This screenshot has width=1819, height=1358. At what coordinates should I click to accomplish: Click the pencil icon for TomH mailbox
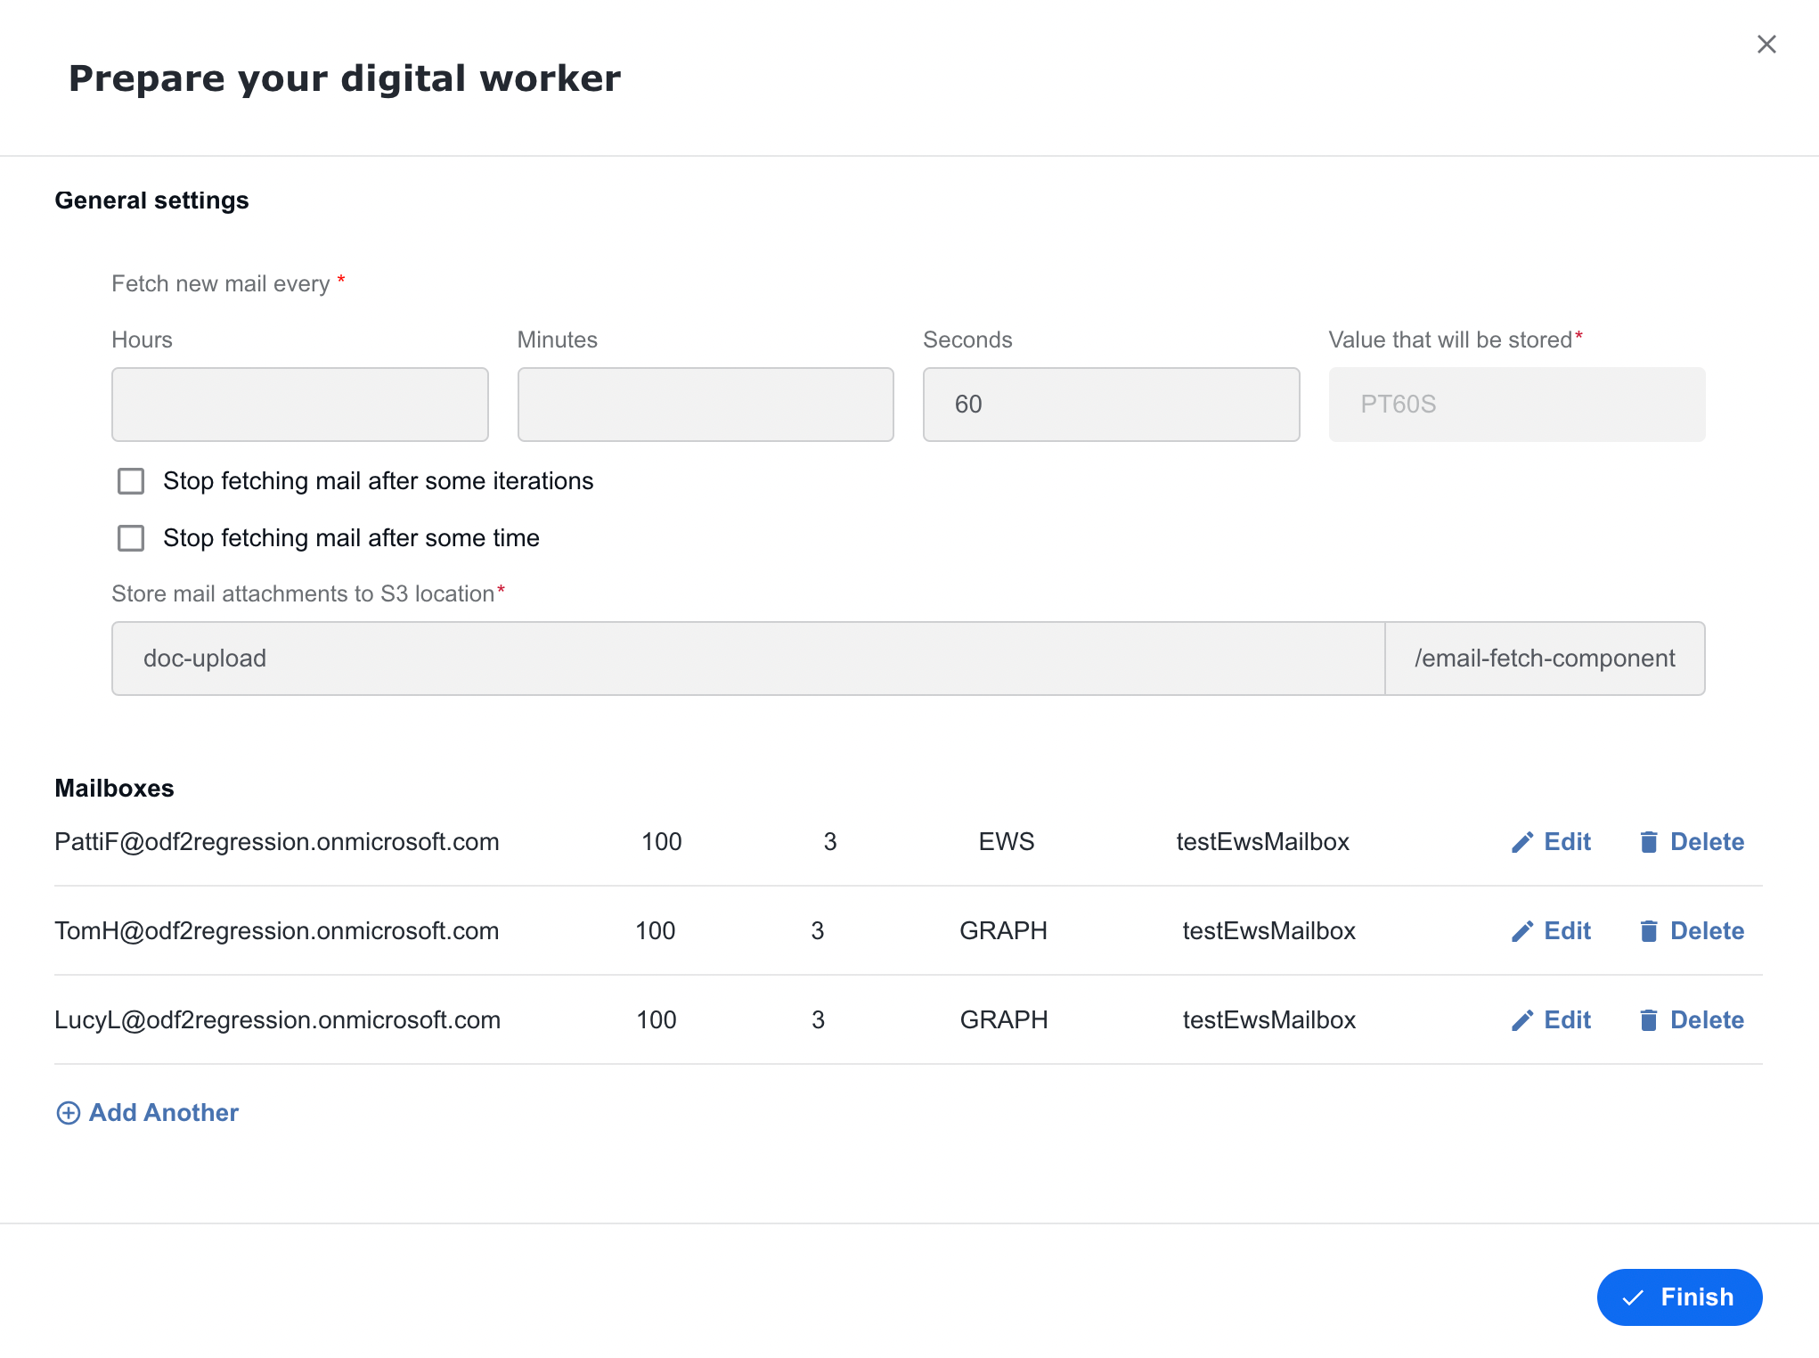pos(1522,931)
